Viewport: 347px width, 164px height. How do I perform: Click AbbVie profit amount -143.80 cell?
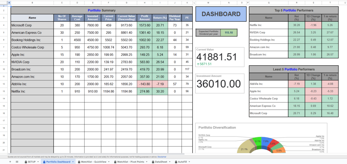[145, 84]
